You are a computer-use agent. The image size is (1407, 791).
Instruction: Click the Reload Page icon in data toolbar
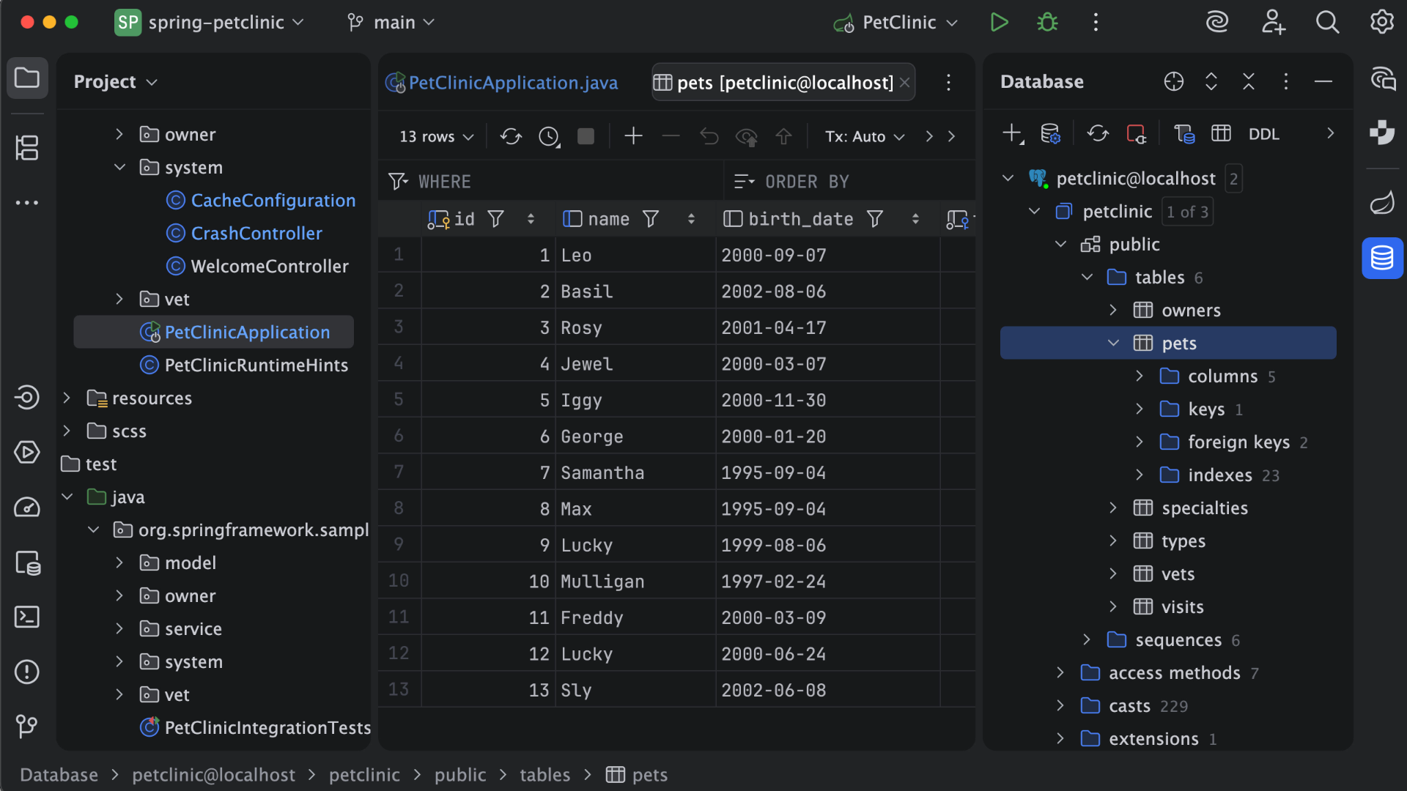coord(511,136)
